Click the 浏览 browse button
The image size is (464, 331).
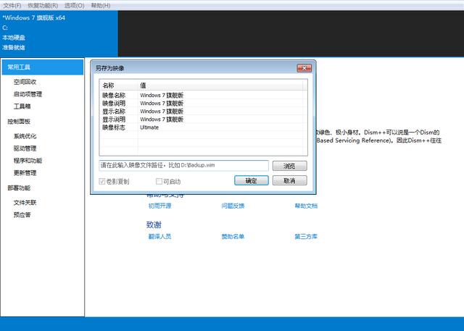pos(289,166)
